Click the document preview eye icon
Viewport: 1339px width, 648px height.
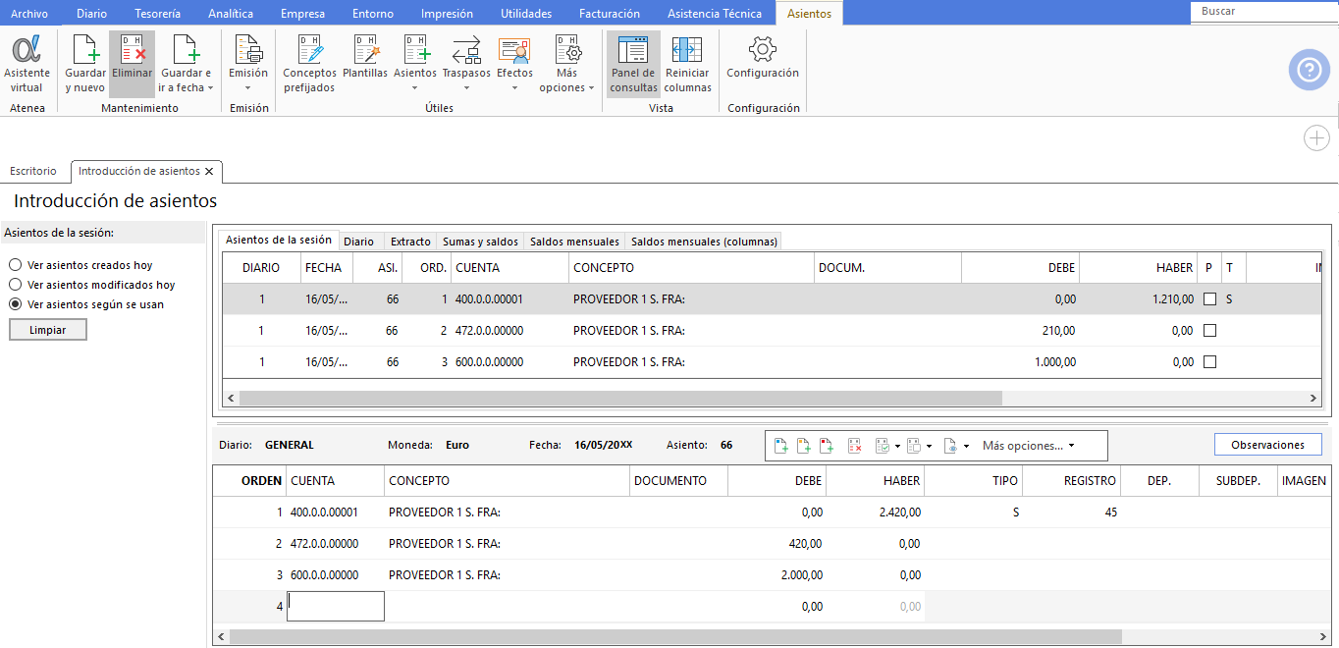pos(950,446)
